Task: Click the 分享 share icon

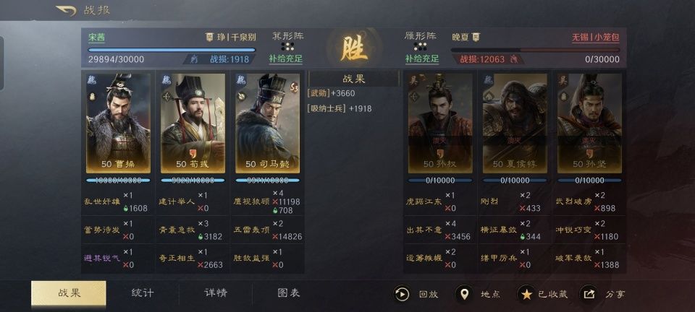Action: [589, 294]
